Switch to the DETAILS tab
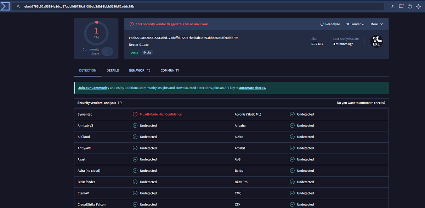Screen dimensions: 425x208 [x=113, y=71]
